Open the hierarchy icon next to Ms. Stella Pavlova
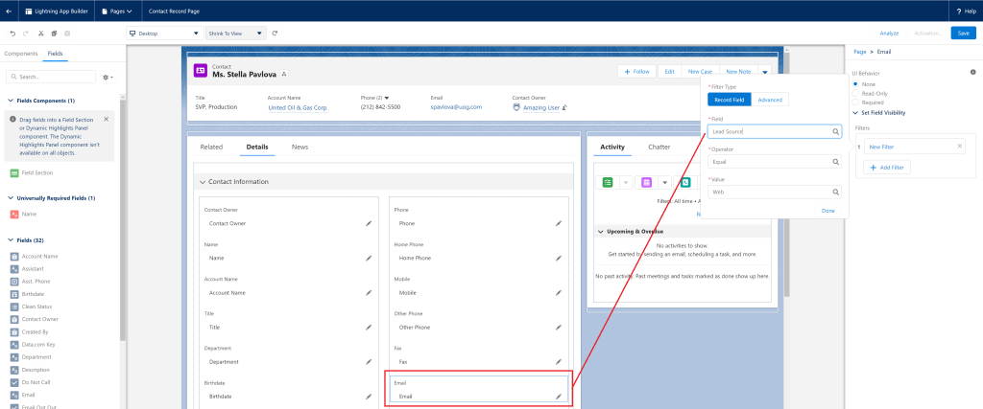Screen dimensions: 983x409 tap(284, 74)
